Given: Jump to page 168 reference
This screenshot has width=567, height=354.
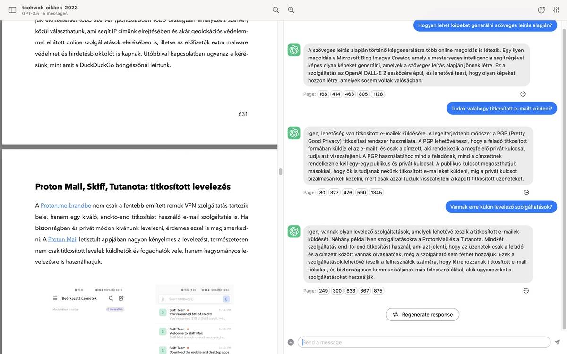Looking at the screenshot, I should [323, 94].
